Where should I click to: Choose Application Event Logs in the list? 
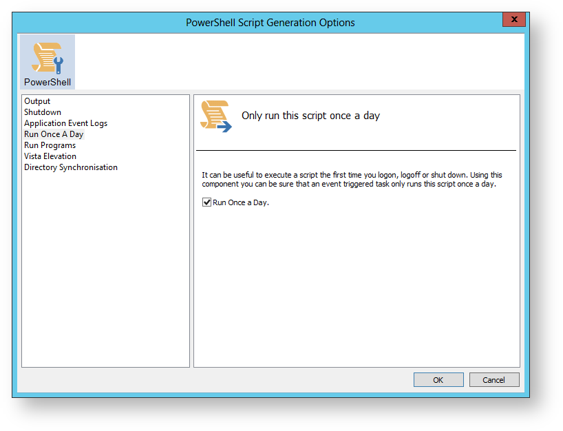click(65, 123)
